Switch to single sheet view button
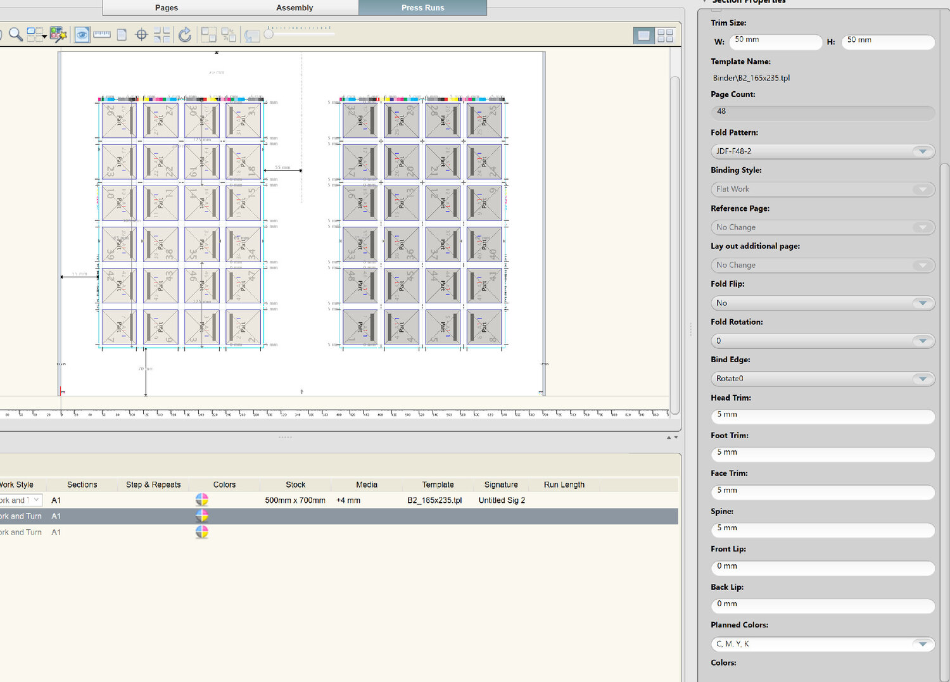This screenshot has width=950, height=682. pos(643,36)
